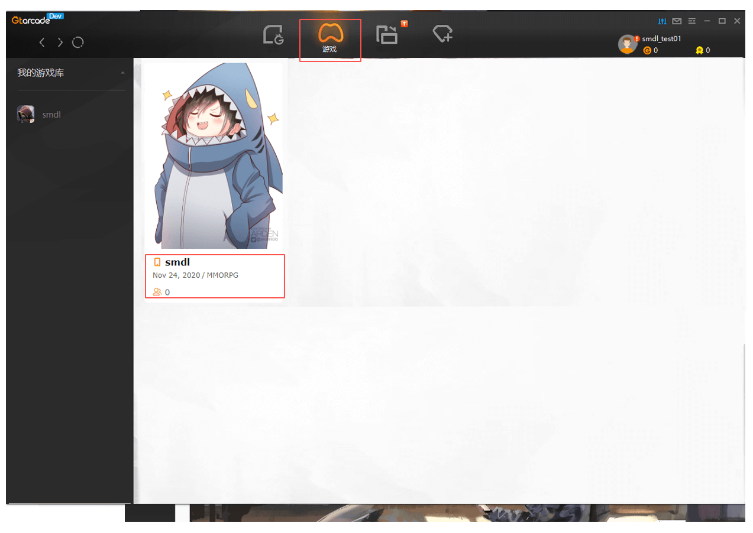The height and width of the screenshot is (533, 753).
Task: Click the orange G coin balance icon
Action: [647, 51]
